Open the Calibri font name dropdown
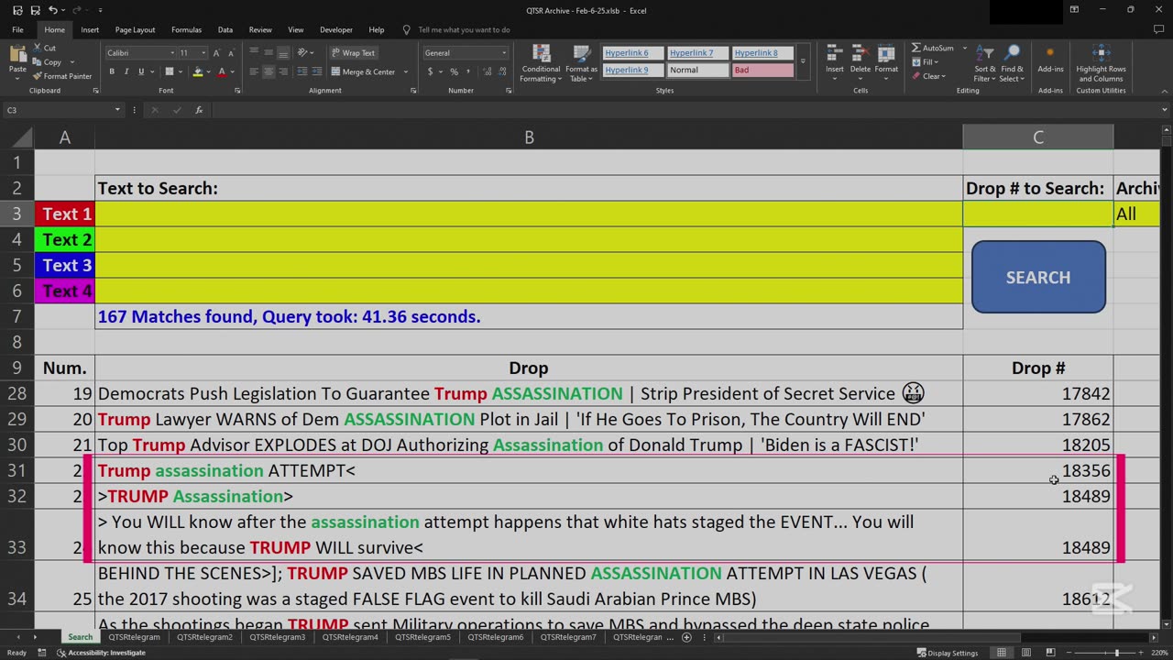 (170, 53)
